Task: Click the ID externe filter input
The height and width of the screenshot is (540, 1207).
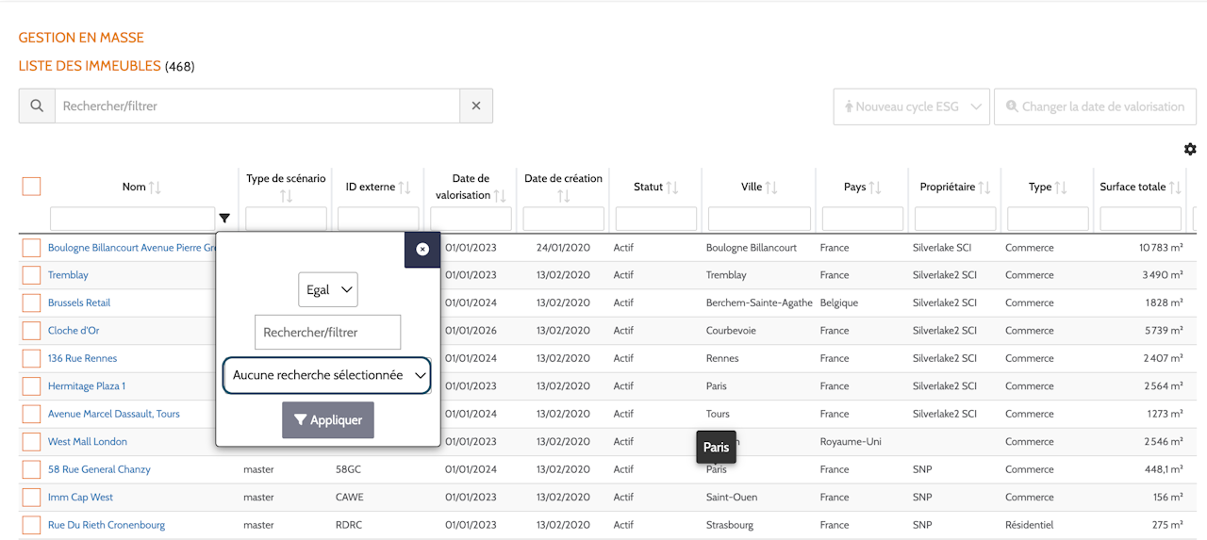Action: (x=378, y=219)
